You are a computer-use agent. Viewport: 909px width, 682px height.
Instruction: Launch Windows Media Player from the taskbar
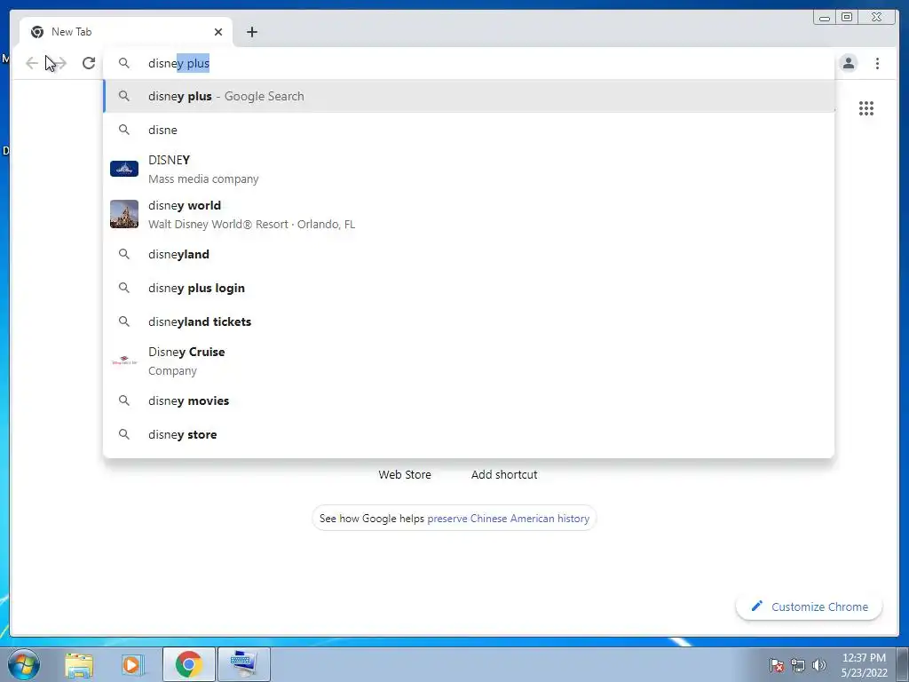tap(133, 664)
